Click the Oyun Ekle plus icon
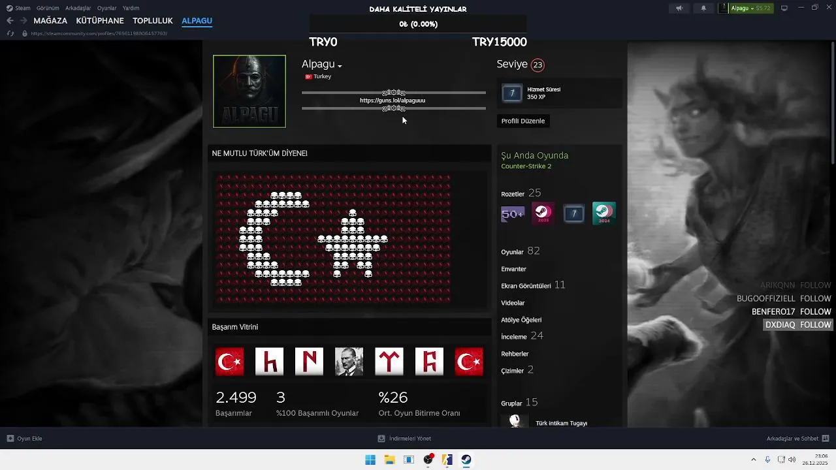Viewport: 836px width, 470px height. click(x=10, y=439)
